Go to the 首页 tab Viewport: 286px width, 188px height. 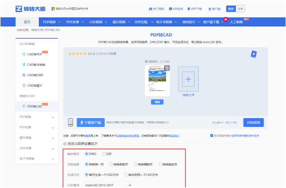coord(27,22)
